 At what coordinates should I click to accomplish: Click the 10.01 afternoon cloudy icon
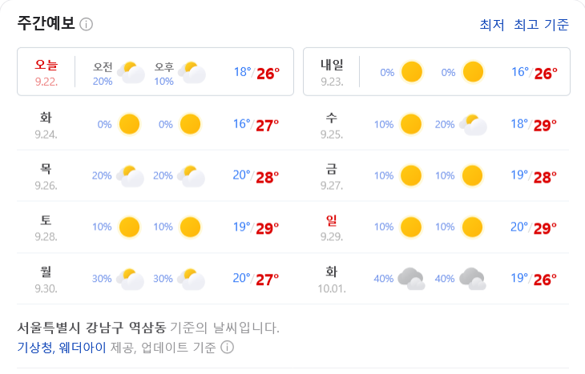coord(472,279)
